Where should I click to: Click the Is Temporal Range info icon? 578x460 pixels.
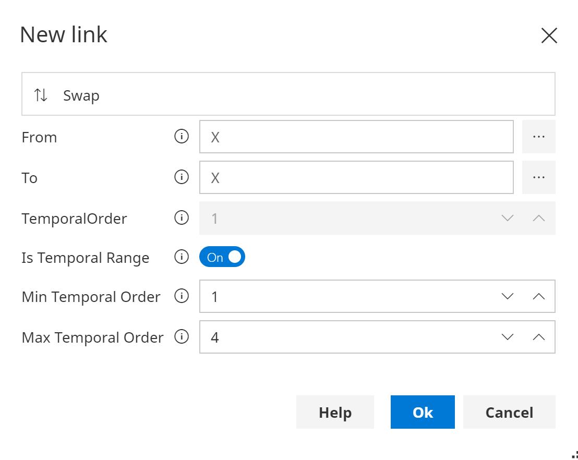tap(181, 257)
